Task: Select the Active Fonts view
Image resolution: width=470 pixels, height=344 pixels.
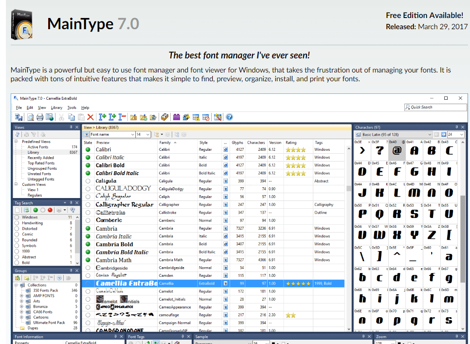Action: pos(38,147)
